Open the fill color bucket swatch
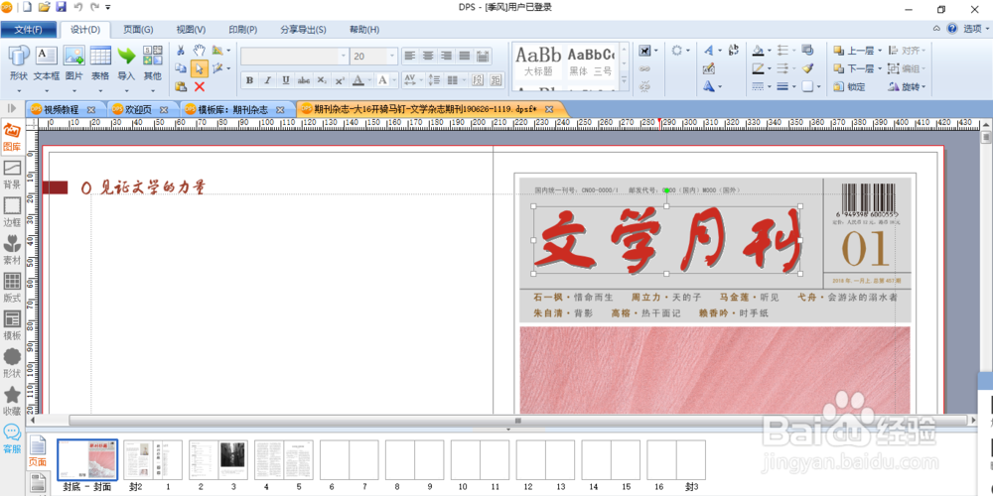Viewport: 993px width, 496px height. tap(758, 50)
